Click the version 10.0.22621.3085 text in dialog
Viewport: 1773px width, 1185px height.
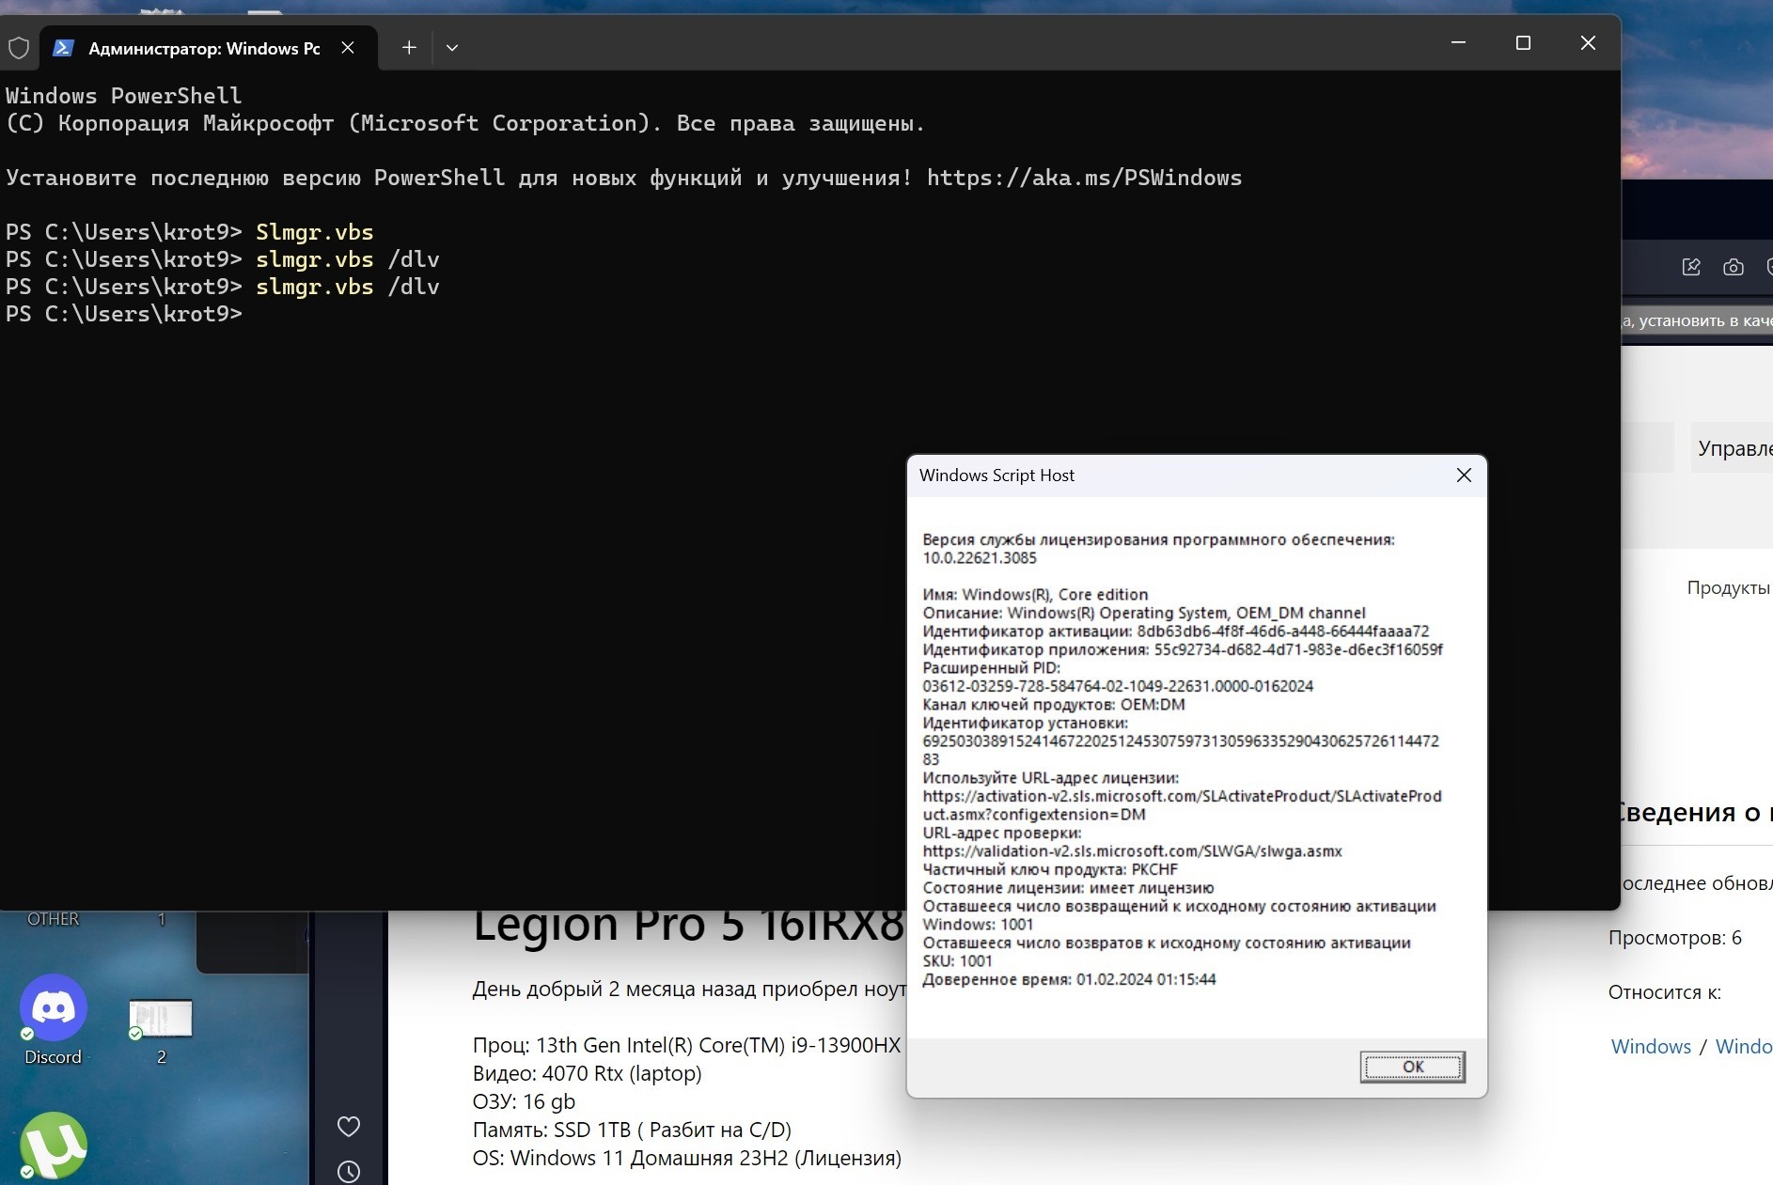pyautogui.click(x=980, y=558)
